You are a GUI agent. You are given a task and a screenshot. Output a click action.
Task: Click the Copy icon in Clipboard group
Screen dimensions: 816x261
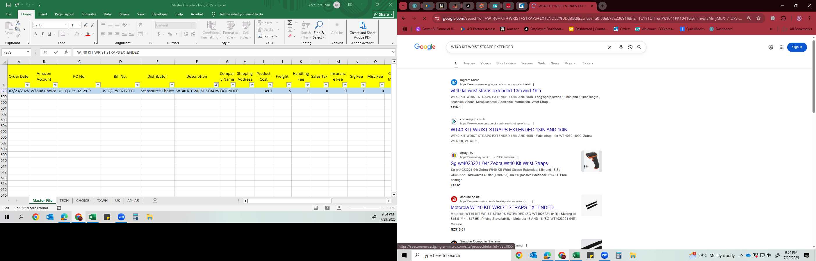click(18, 29)
